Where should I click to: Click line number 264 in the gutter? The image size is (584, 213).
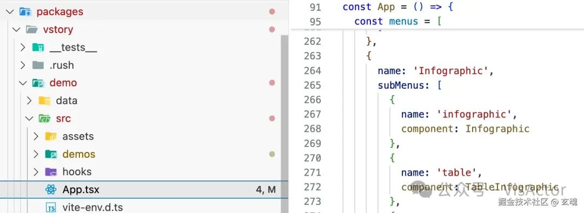click(x=313, y=71)
